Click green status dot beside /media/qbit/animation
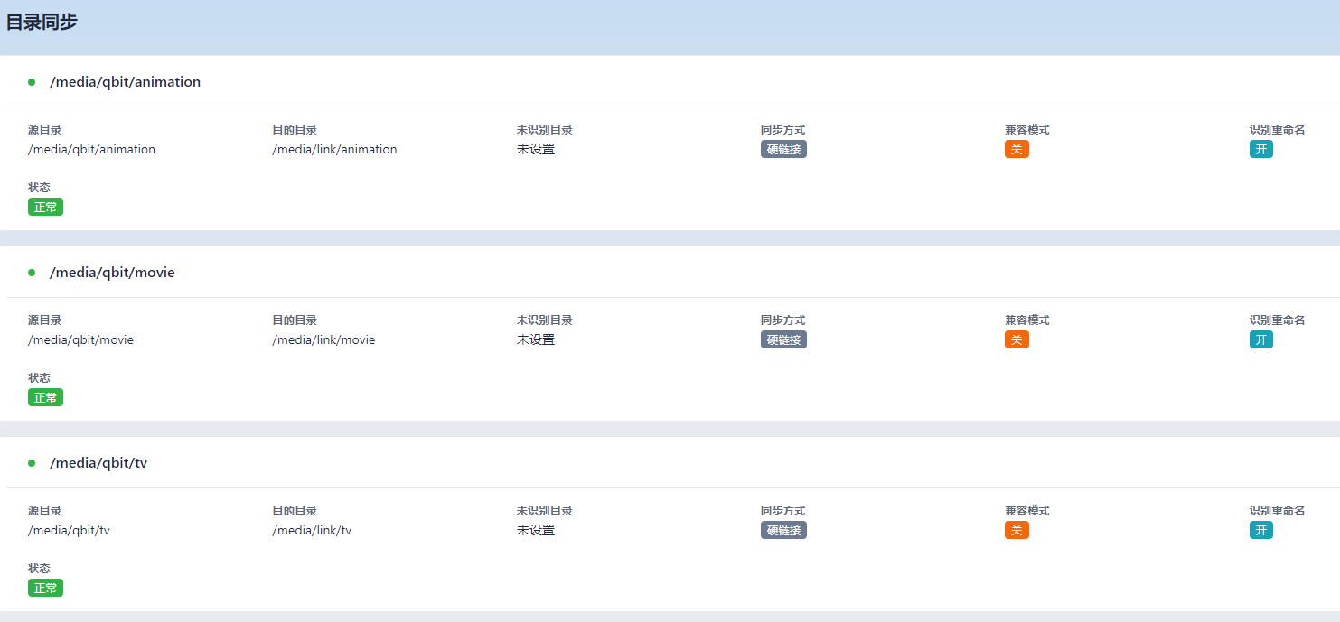 [32, 82]
